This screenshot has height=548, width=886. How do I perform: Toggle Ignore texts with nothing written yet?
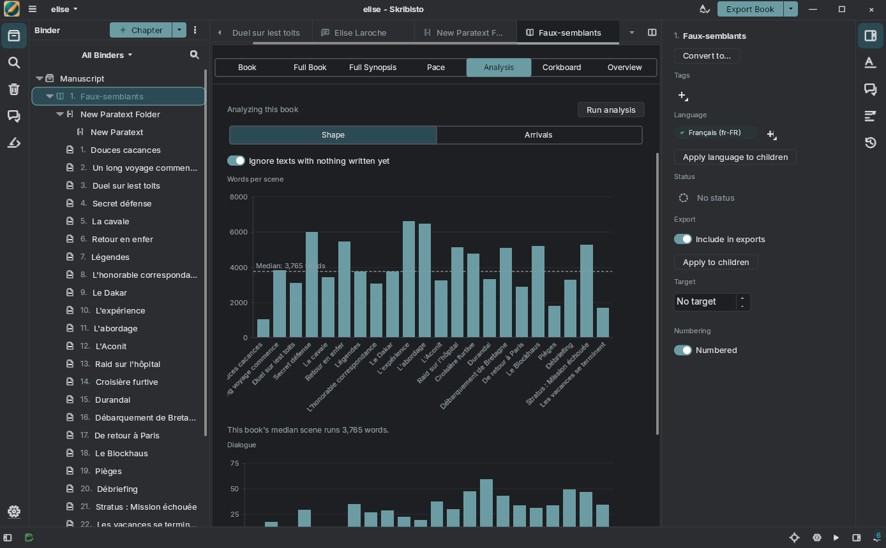click(236, 161)
